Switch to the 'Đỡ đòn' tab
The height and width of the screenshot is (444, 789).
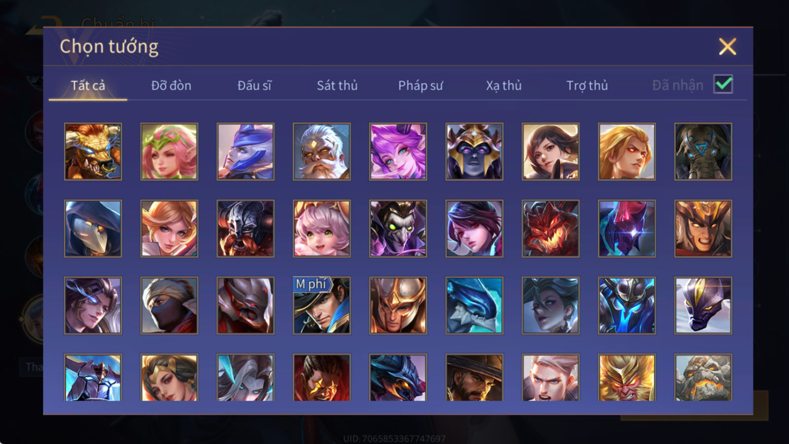click(x=171, y=85)
